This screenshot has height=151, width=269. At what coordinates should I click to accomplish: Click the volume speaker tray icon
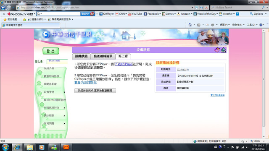click(247, 147)
